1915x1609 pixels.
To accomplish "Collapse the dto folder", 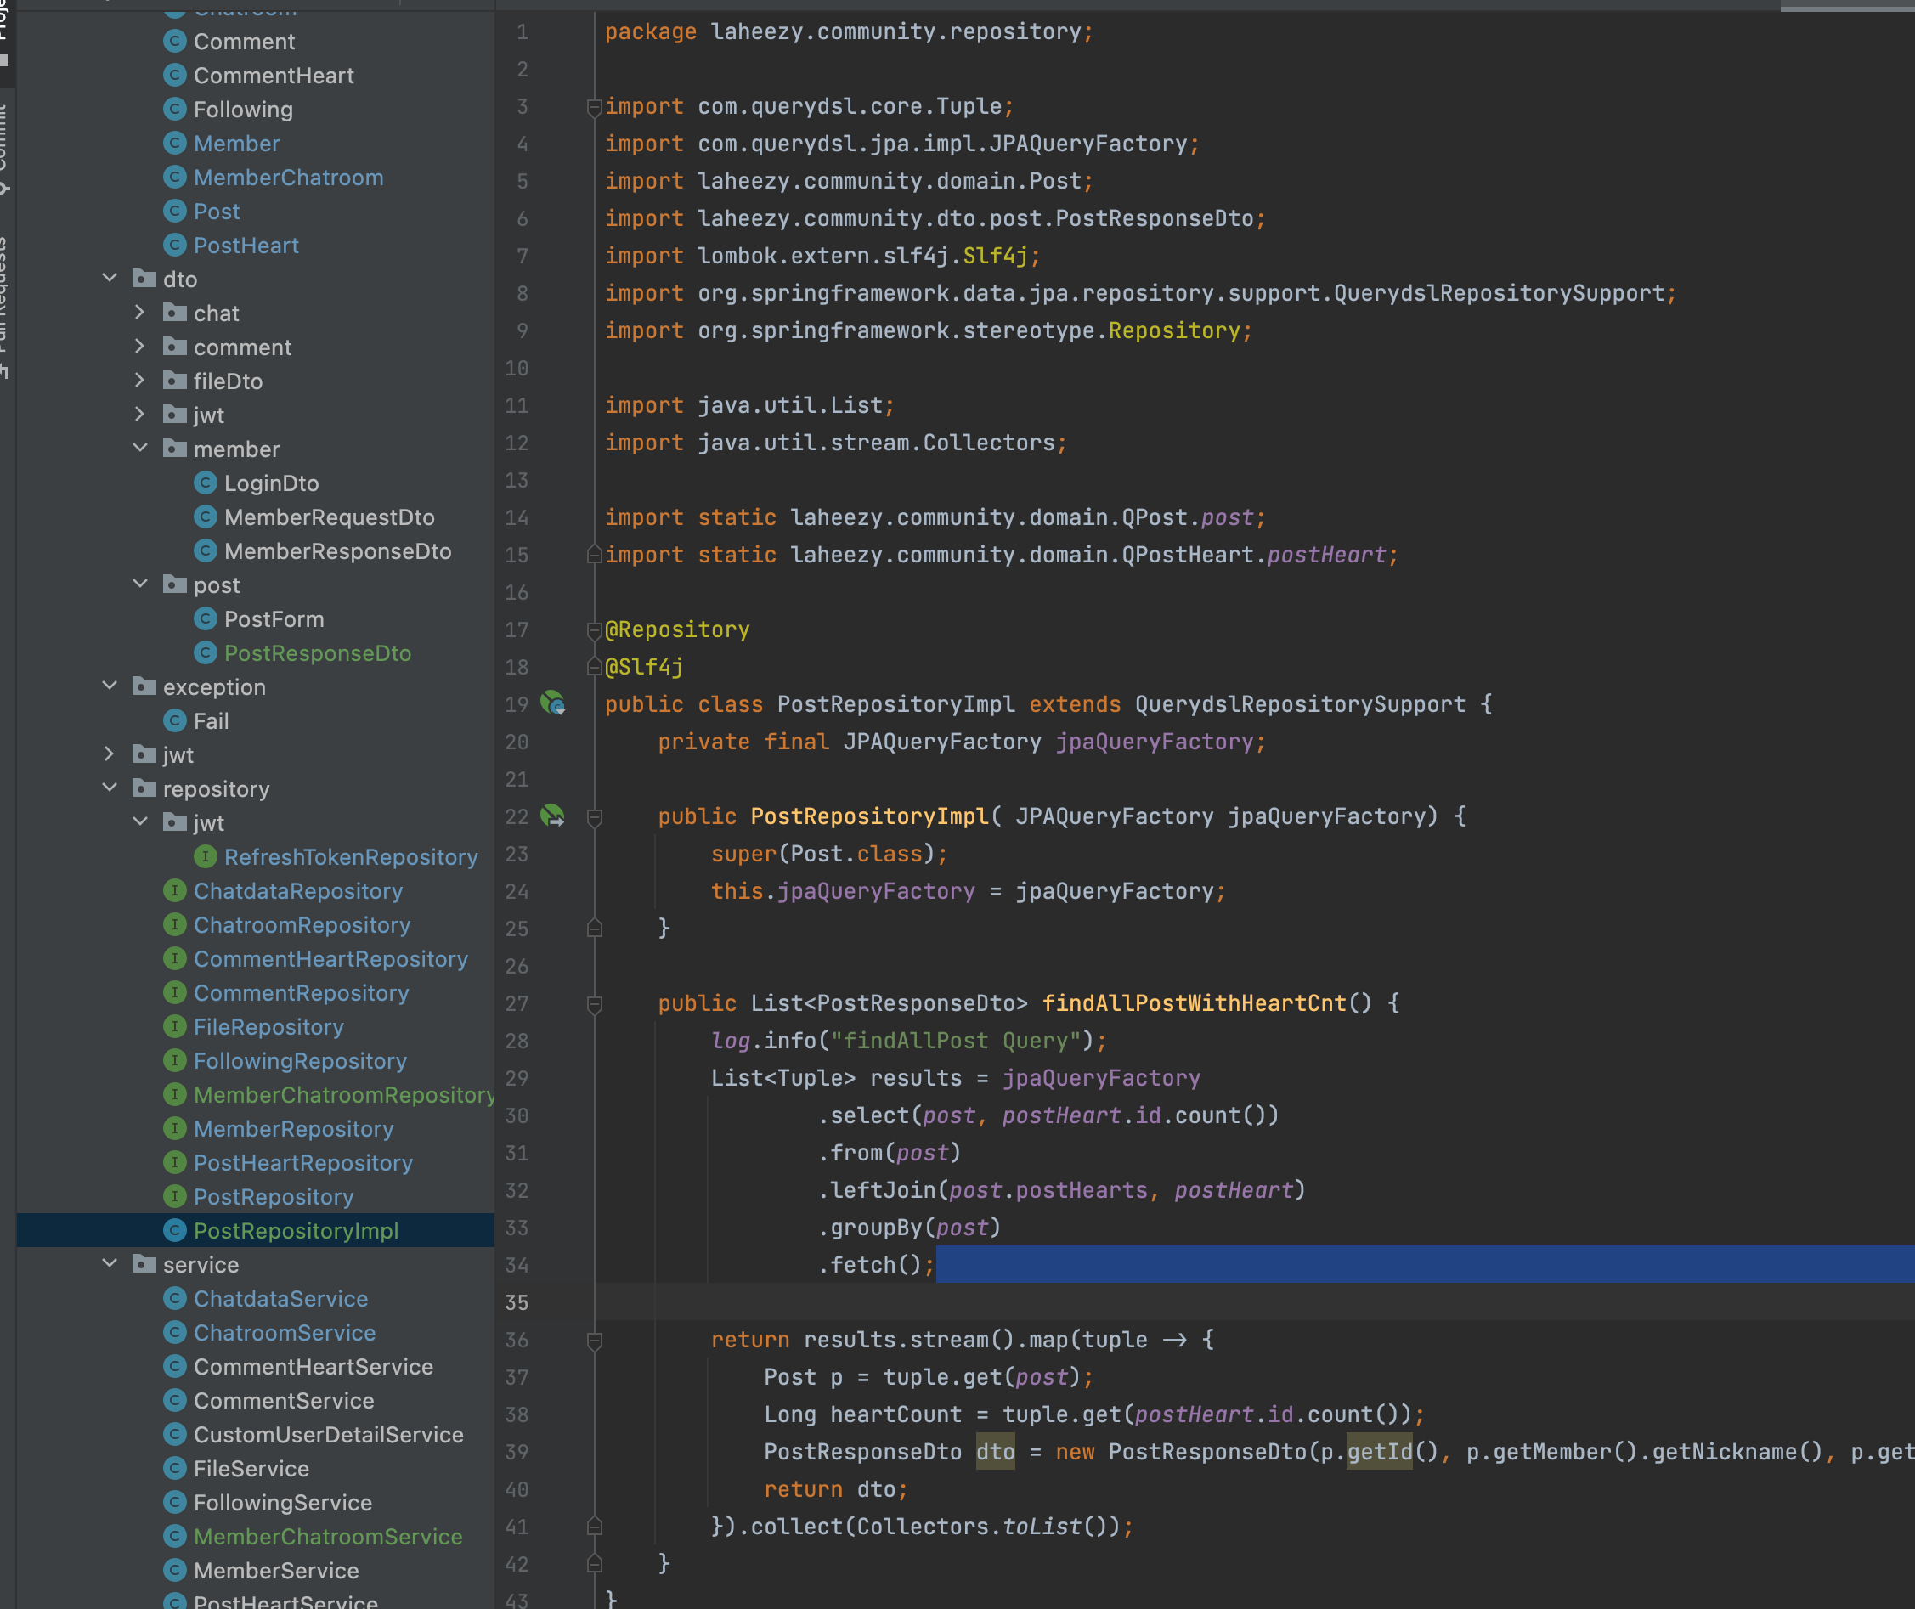I will point(110,277).
